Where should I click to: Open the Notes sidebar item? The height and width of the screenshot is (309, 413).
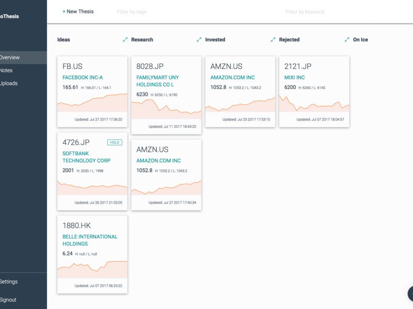point(23,71)
